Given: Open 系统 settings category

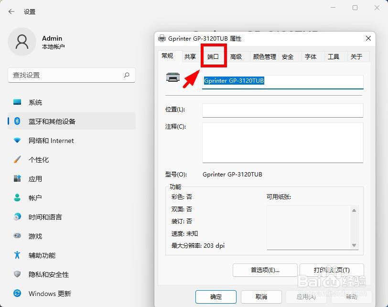Looking at the screenshot, I should pos(72,102).
